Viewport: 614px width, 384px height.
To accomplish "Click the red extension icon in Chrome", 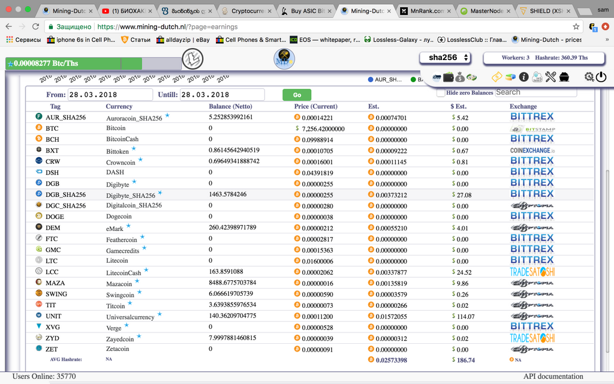I will tap(606, 26).
